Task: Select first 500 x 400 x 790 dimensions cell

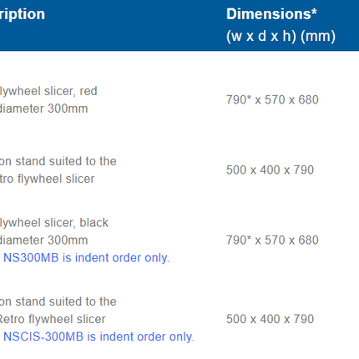Action: [270, 169]
